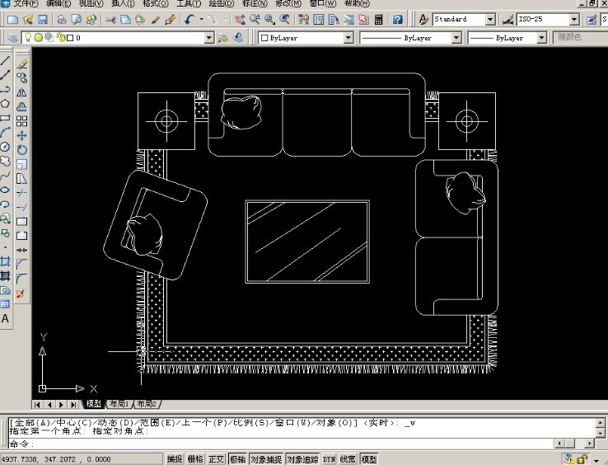Select the Rectangle draw tool

[5, 118]
